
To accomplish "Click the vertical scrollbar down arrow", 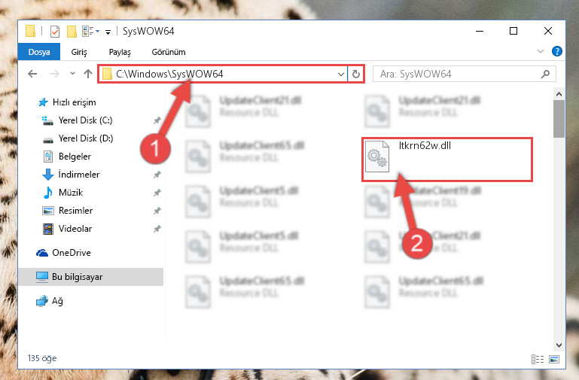I will coord(559,345).
